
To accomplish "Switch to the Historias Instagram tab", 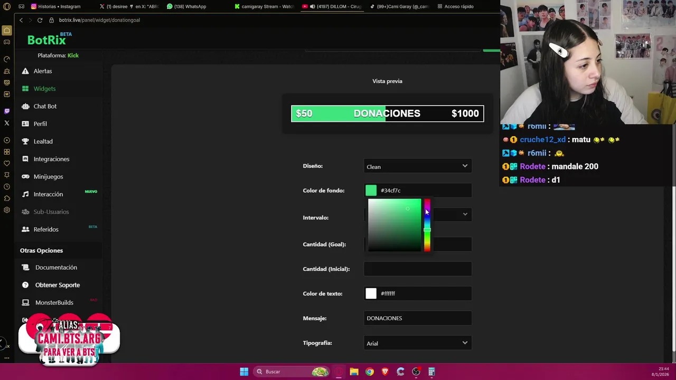I will click(x=55, y=6).
